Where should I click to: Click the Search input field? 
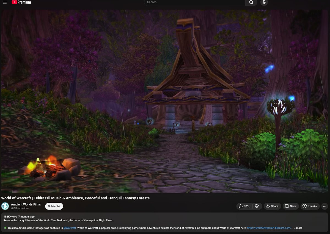click(195, 2)
